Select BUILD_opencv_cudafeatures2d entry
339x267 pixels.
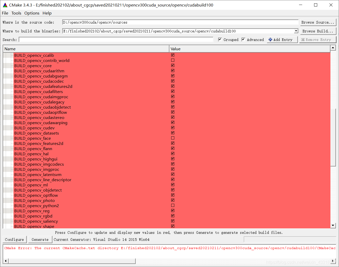(x=43, y=87)
